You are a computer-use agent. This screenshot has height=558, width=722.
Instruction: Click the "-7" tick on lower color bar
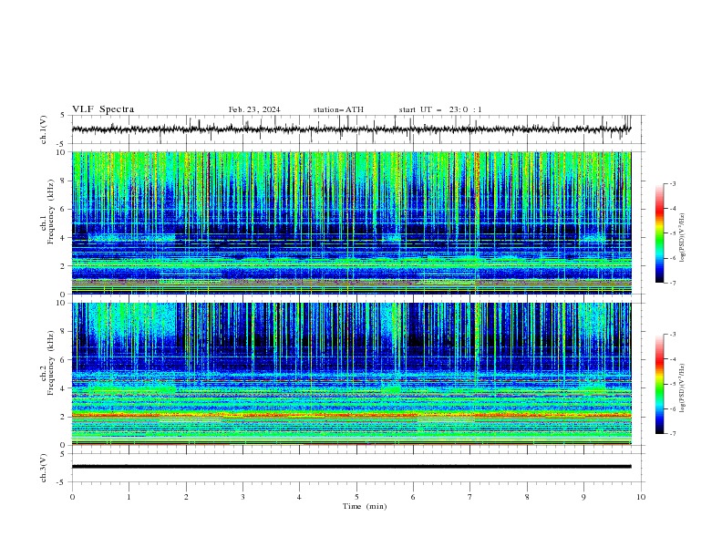tap(672, 433)
